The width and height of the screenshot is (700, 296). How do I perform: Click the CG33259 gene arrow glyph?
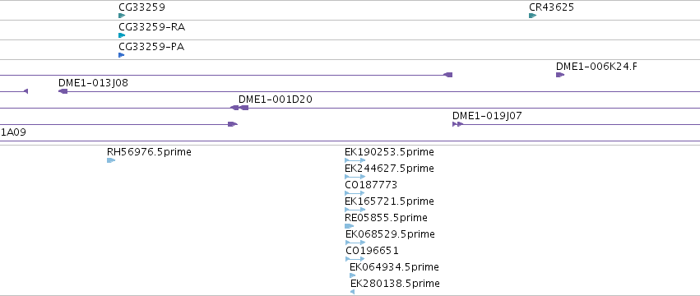pos(122,16)
